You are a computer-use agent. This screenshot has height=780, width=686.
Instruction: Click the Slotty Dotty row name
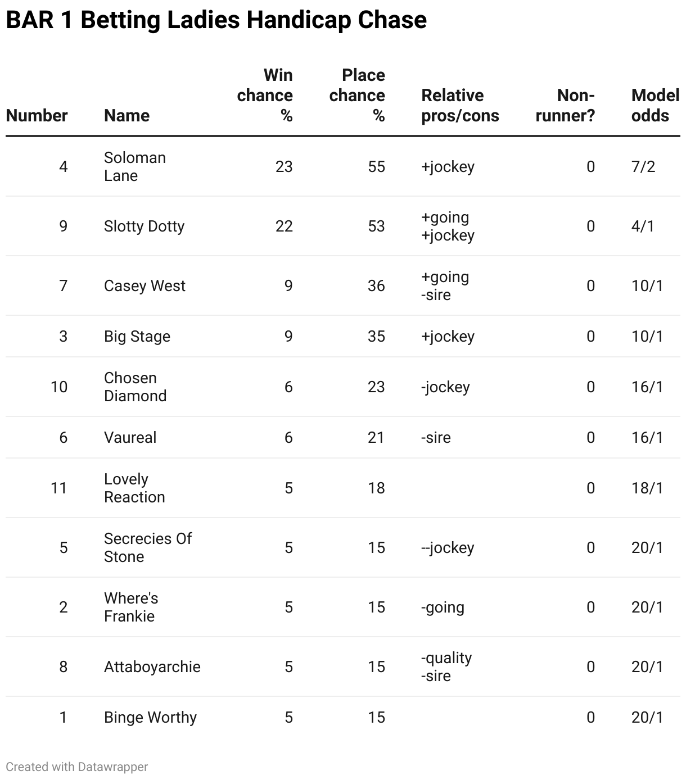tap(145, 226)
